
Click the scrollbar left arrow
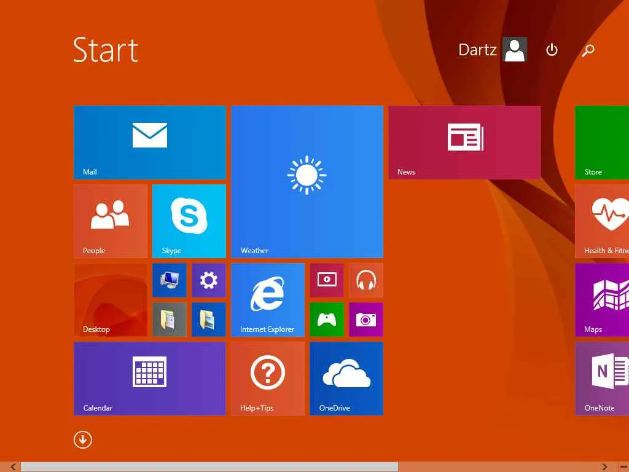(13, 467)
